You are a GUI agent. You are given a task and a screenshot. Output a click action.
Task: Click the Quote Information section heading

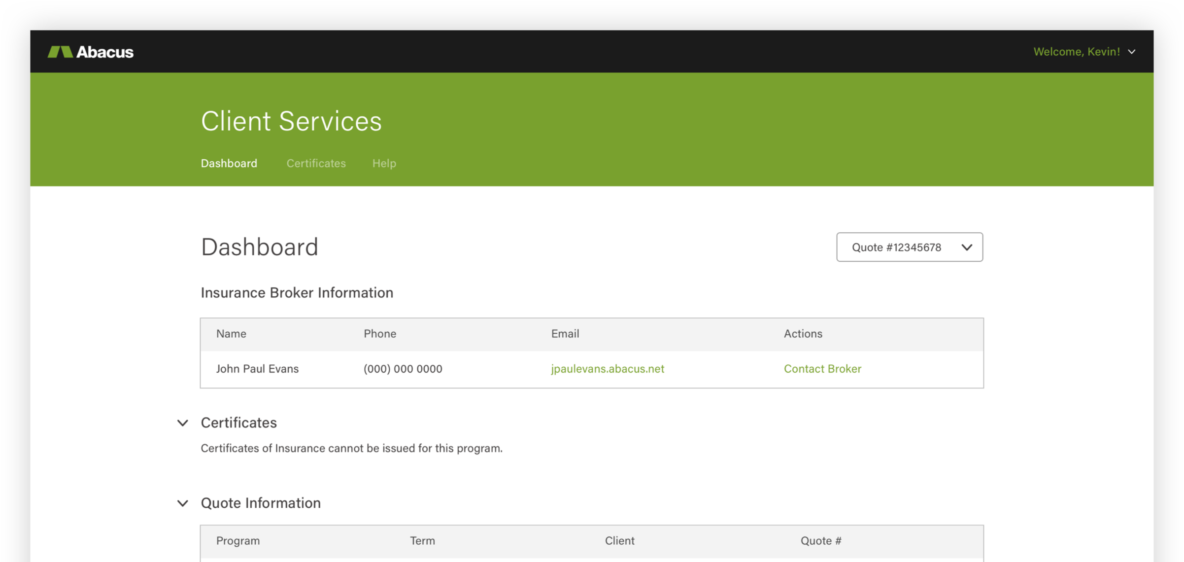[x=260, y=503]
